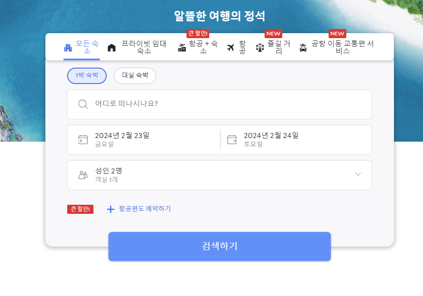Click the 검색하기 search button

[219, 246]
